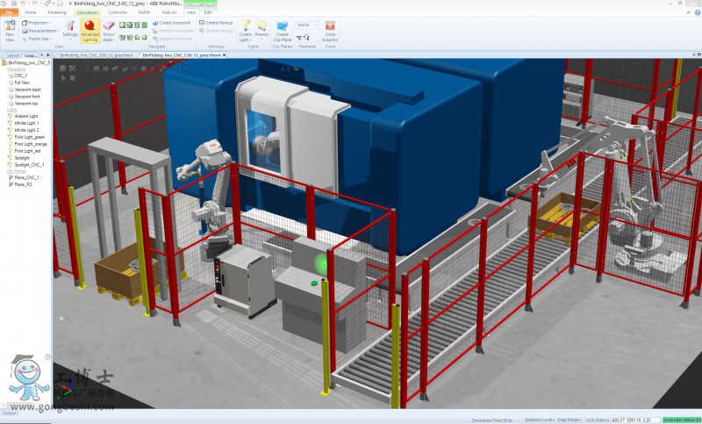Click the fourth Navigate view icon, top row
Viewport: 702px width, 424px height.
coord(144,25)
